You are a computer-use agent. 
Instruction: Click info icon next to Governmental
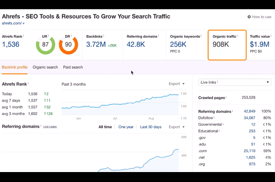(223, 124)
